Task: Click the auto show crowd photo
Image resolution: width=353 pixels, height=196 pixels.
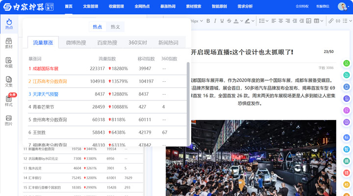Action: click(x=251, y=158)
